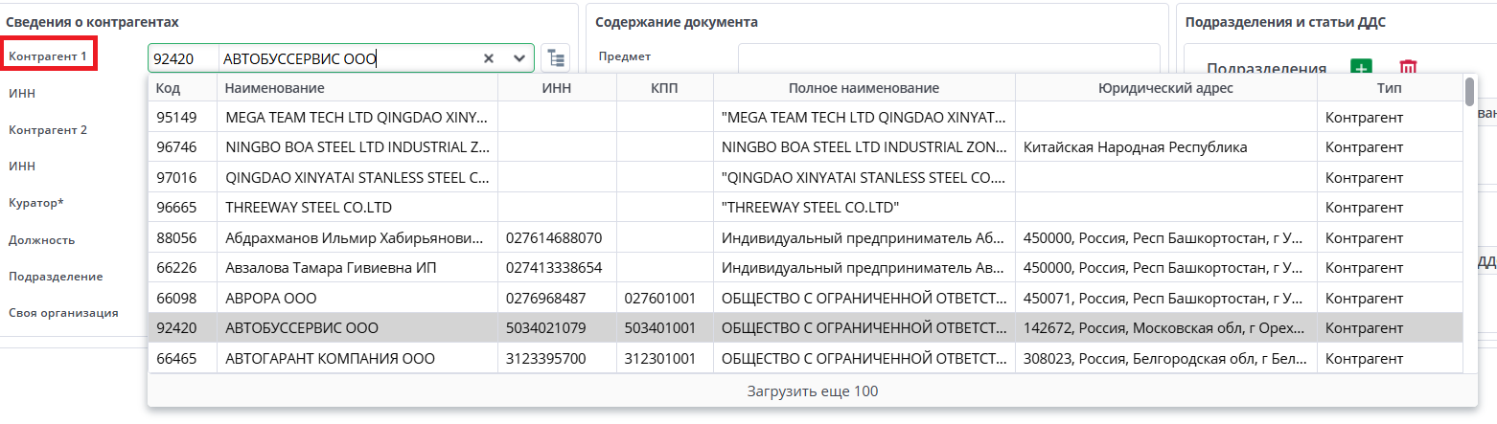Select NINGBO BOA STEEL LTD row

(x=357, y=147)
